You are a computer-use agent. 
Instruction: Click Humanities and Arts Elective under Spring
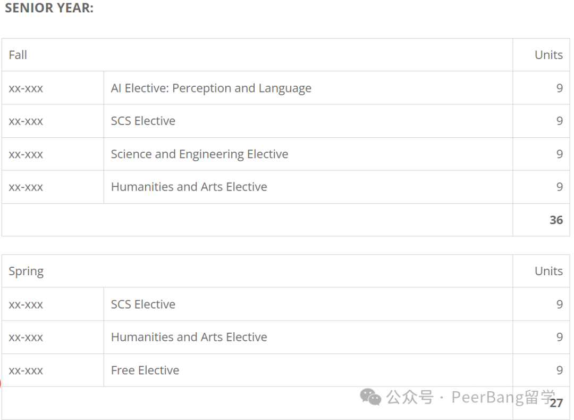[x=189, y=337]
